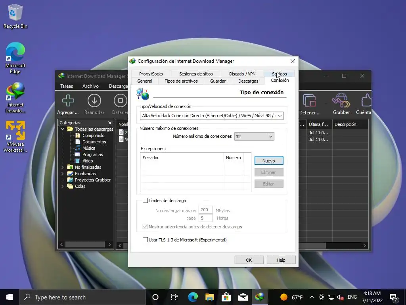Open Tipo/Velocidad de conexión dropdown

tap(212, 116)
